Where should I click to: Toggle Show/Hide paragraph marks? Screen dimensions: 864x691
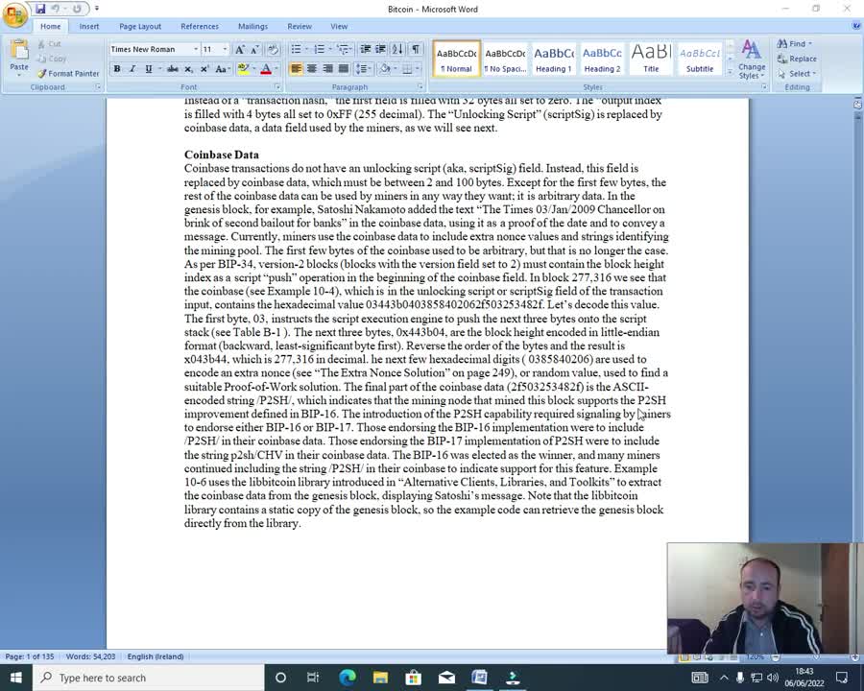point(416,50)
